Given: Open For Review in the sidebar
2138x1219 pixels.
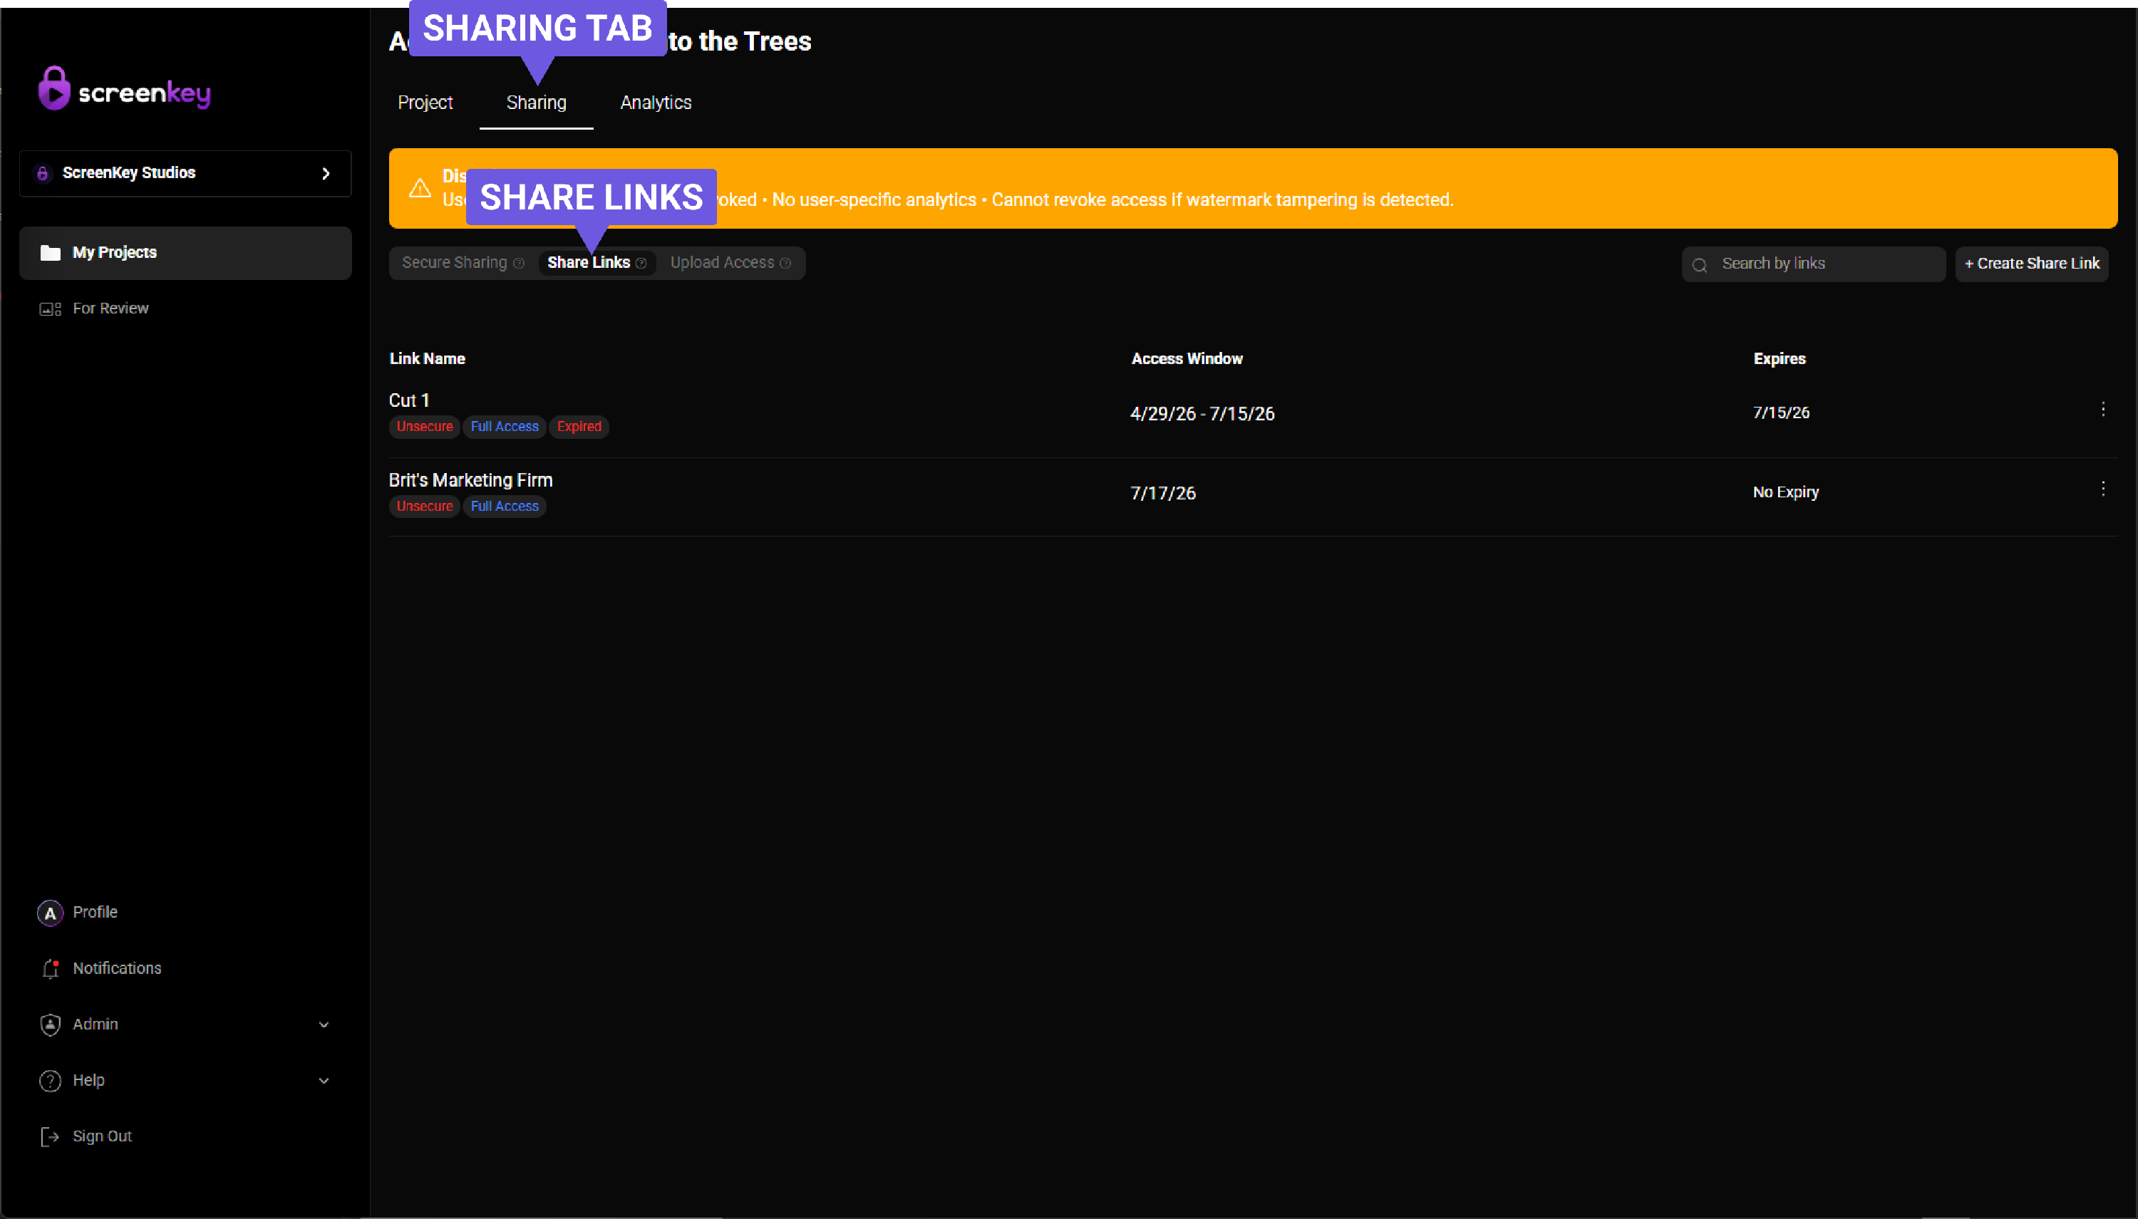Looking at the screenshot, I should 185,309.
